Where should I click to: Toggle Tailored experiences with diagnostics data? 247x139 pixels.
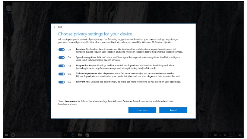click(62, 74)
